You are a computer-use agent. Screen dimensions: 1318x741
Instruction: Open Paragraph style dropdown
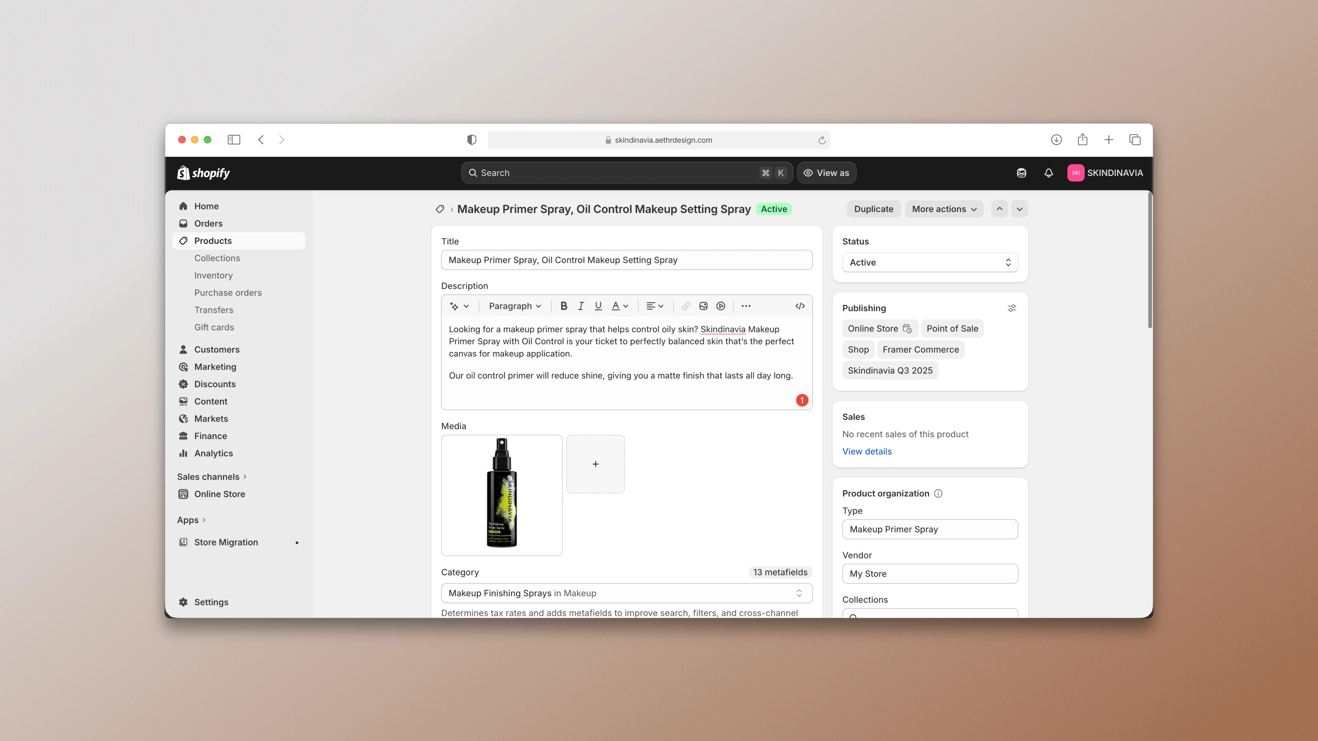click(x=514, y=306)
